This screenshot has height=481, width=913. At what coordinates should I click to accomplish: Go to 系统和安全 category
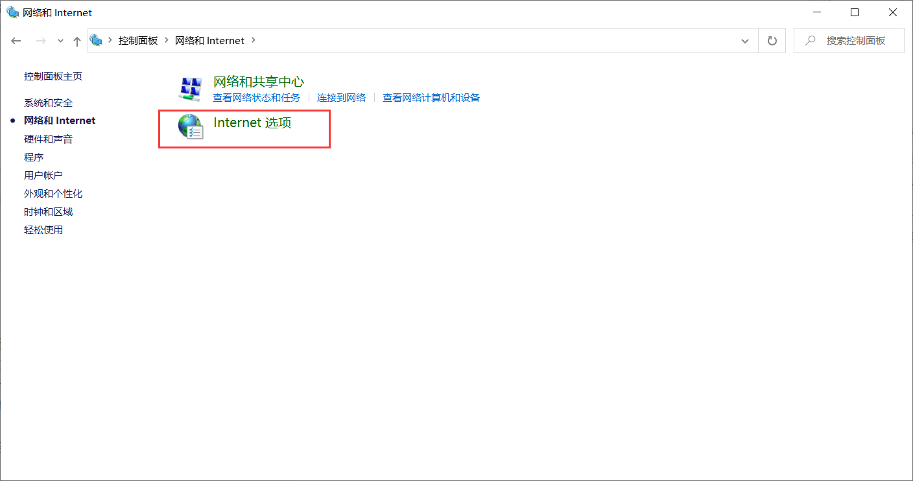point(49,102)
